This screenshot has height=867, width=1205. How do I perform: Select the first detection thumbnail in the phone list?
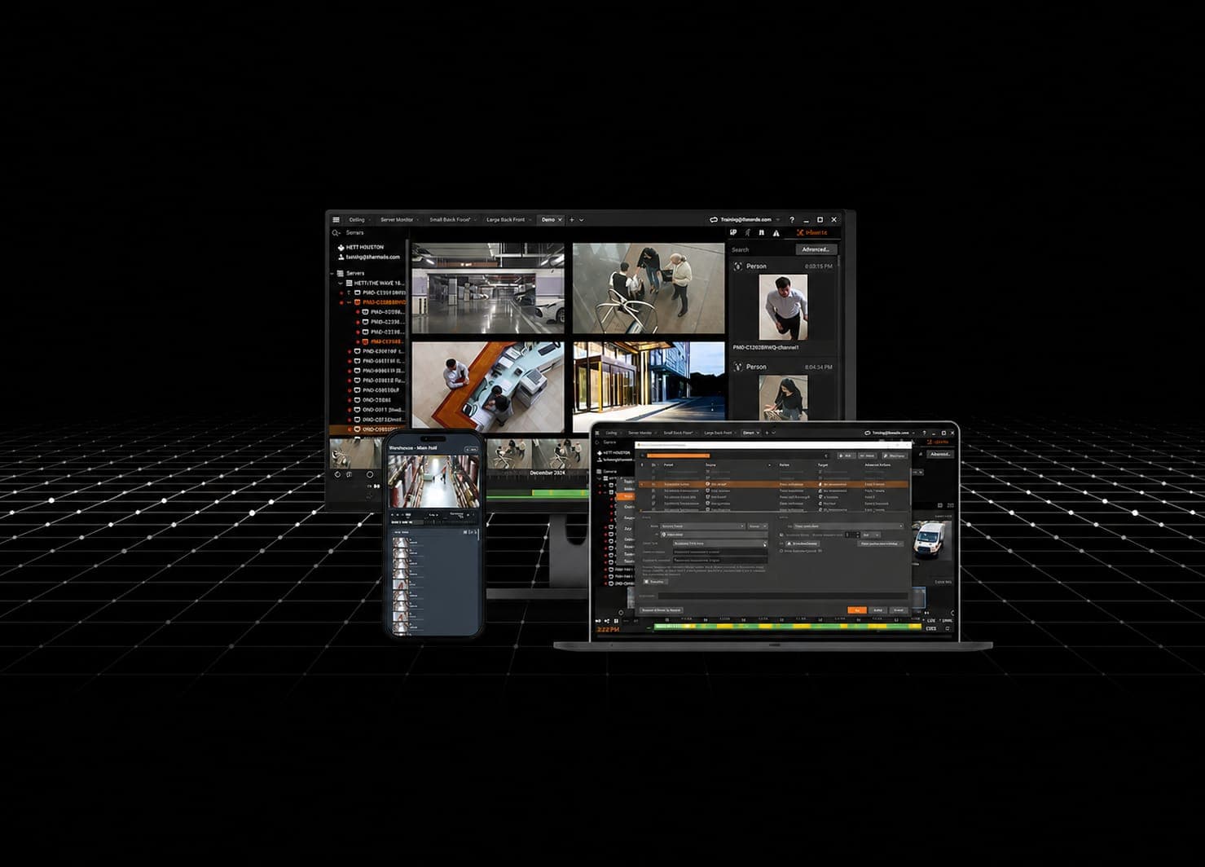tap(401, 543)
